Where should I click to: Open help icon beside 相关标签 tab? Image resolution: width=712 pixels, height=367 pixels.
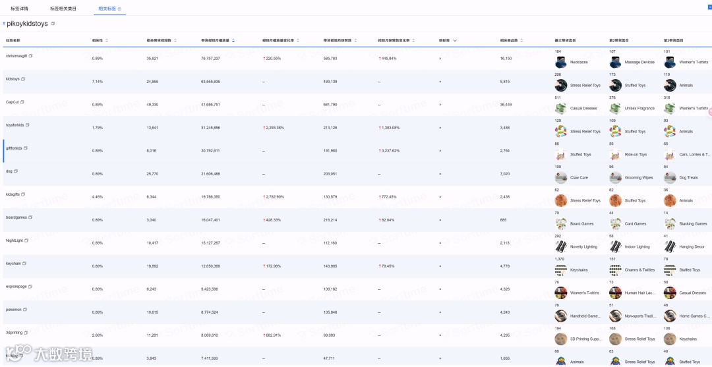point(119,9)
